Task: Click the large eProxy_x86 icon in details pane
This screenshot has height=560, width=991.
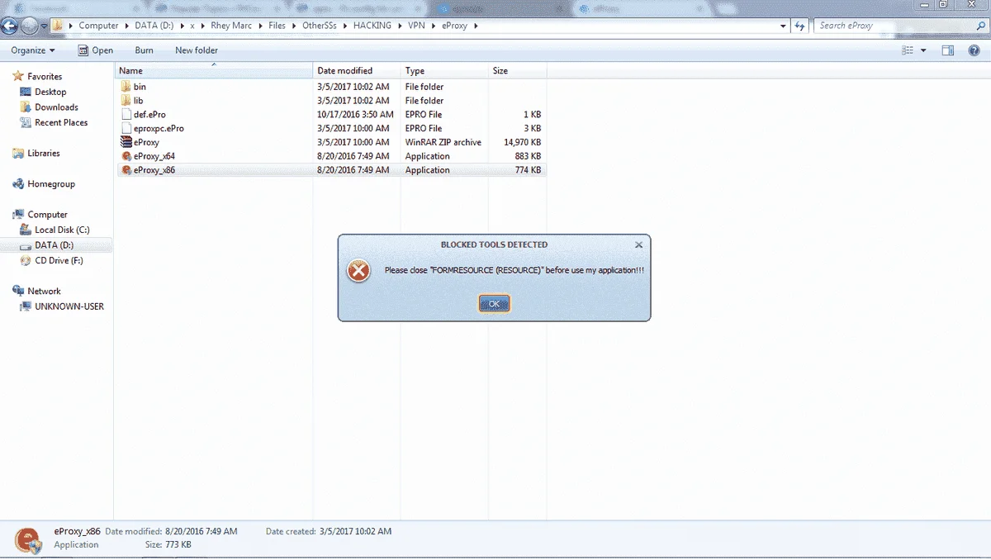Action: (29, 539)
